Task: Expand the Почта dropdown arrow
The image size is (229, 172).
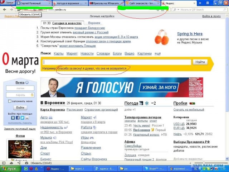Action: [27, 82]
